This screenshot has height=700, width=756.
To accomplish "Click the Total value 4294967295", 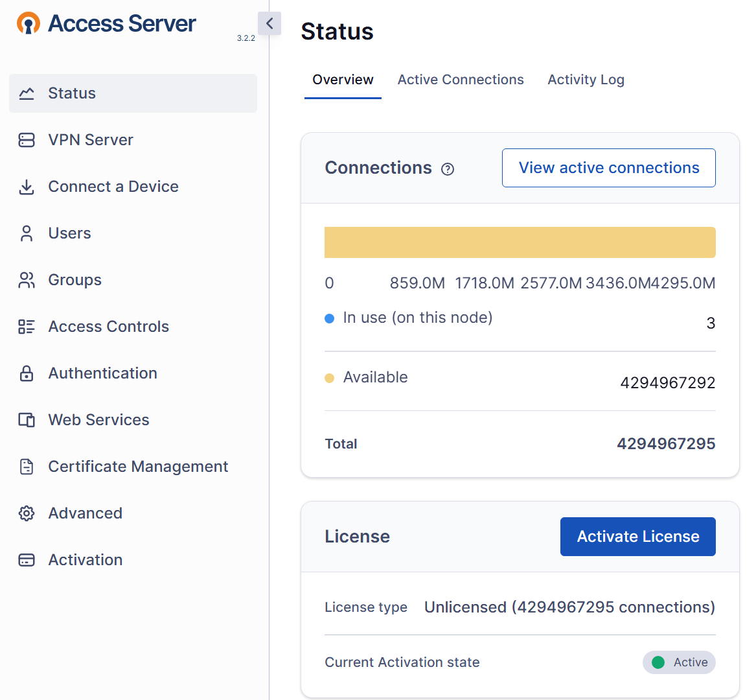I will pyautogui.click(x=667, y=443).
